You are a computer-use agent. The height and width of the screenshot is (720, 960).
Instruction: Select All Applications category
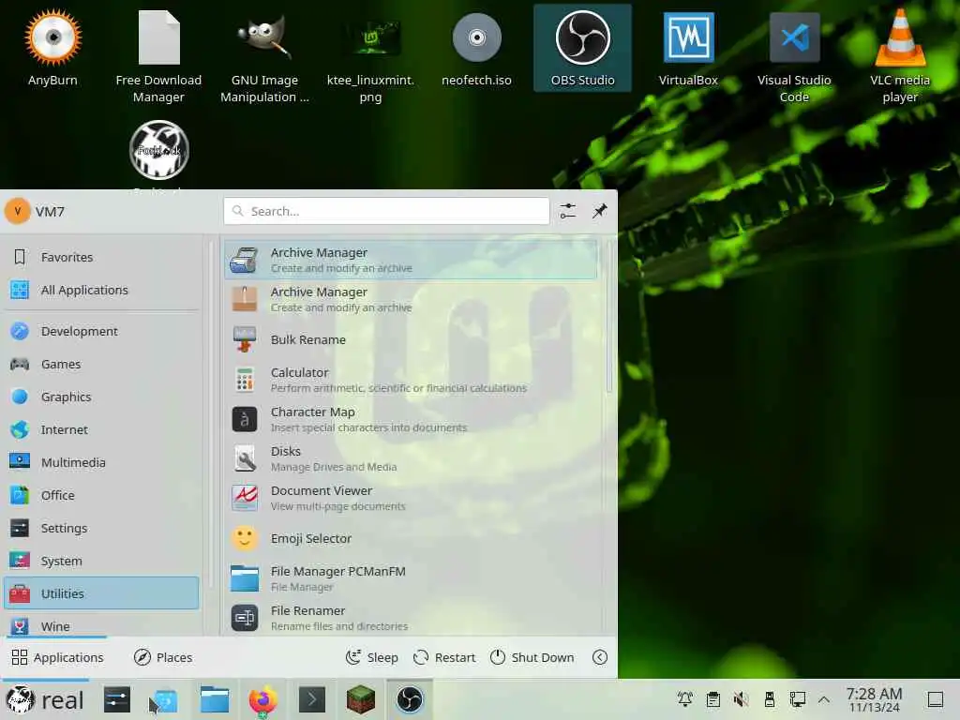(101, 291)
